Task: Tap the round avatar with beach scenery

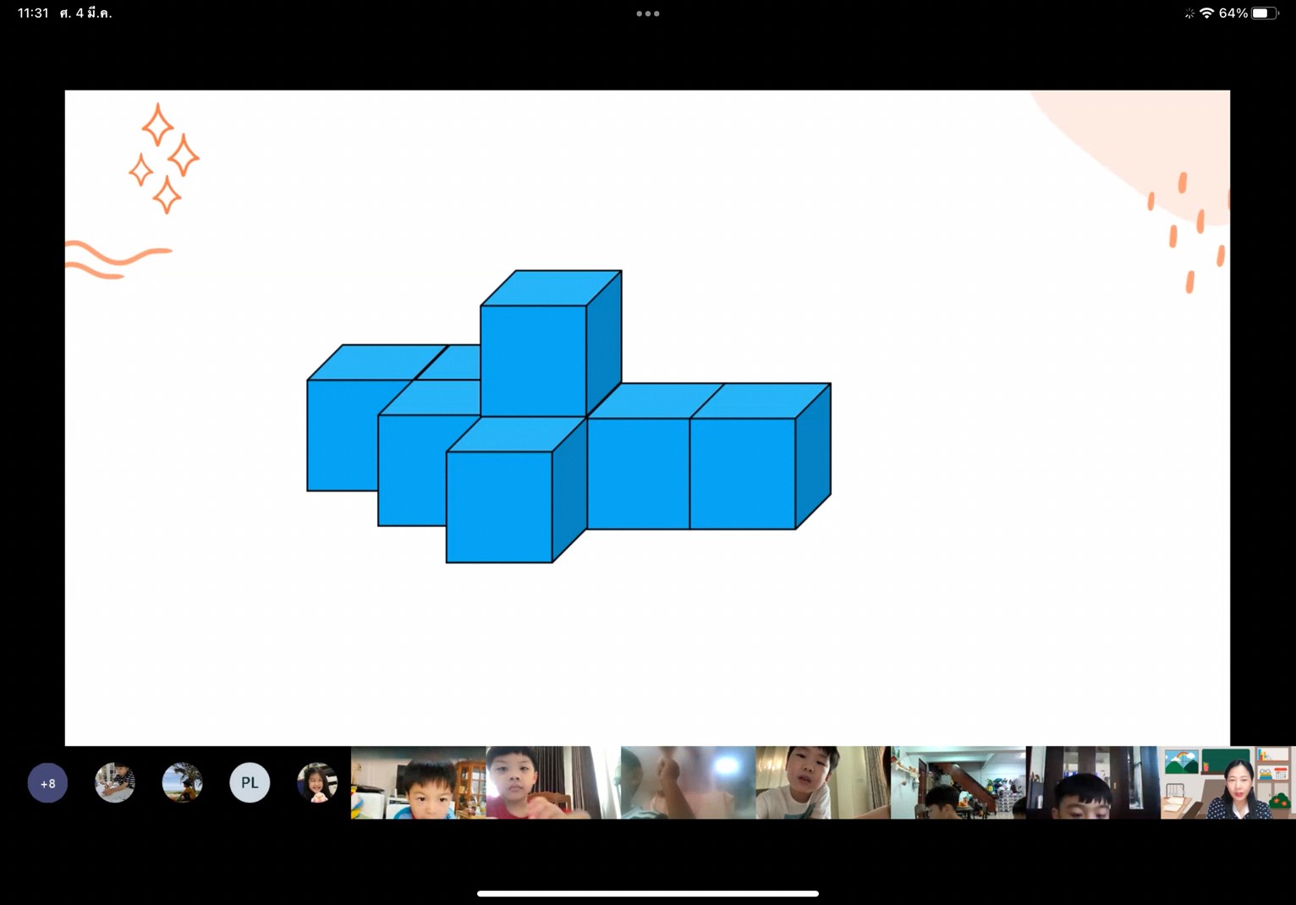Action: pos(182,783)
